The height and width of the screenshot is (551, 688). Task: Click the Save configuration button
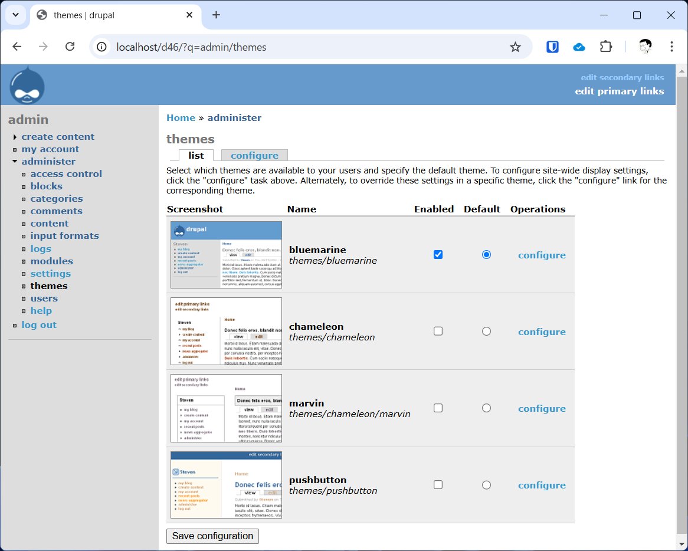pyautogui.click(x=212, y=536)
